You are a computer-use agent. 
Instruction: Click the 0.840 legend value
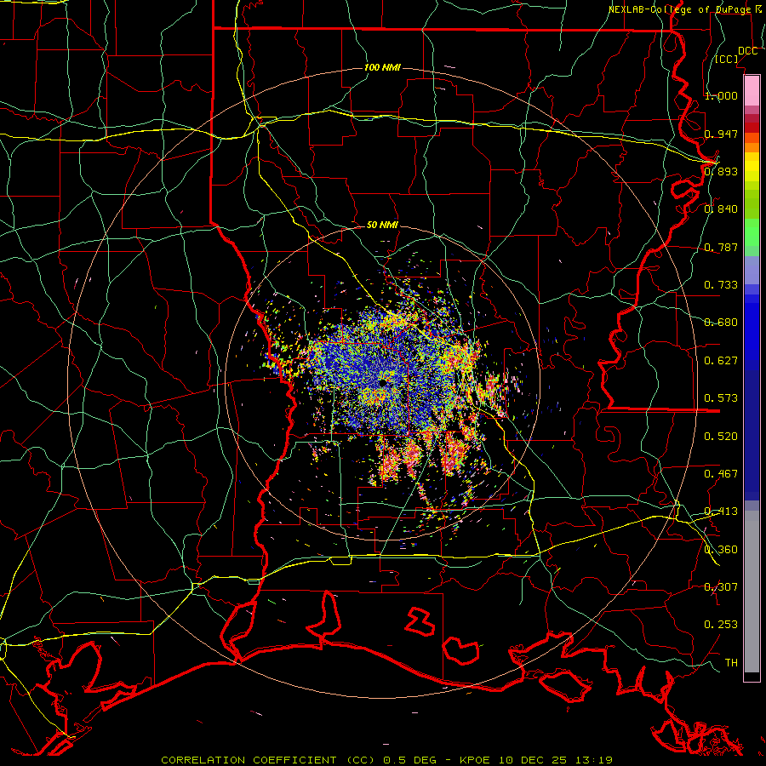(x=721, y=209)
